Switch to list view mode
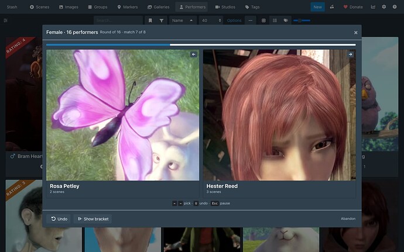404x252 pixels. click(275, 20)
